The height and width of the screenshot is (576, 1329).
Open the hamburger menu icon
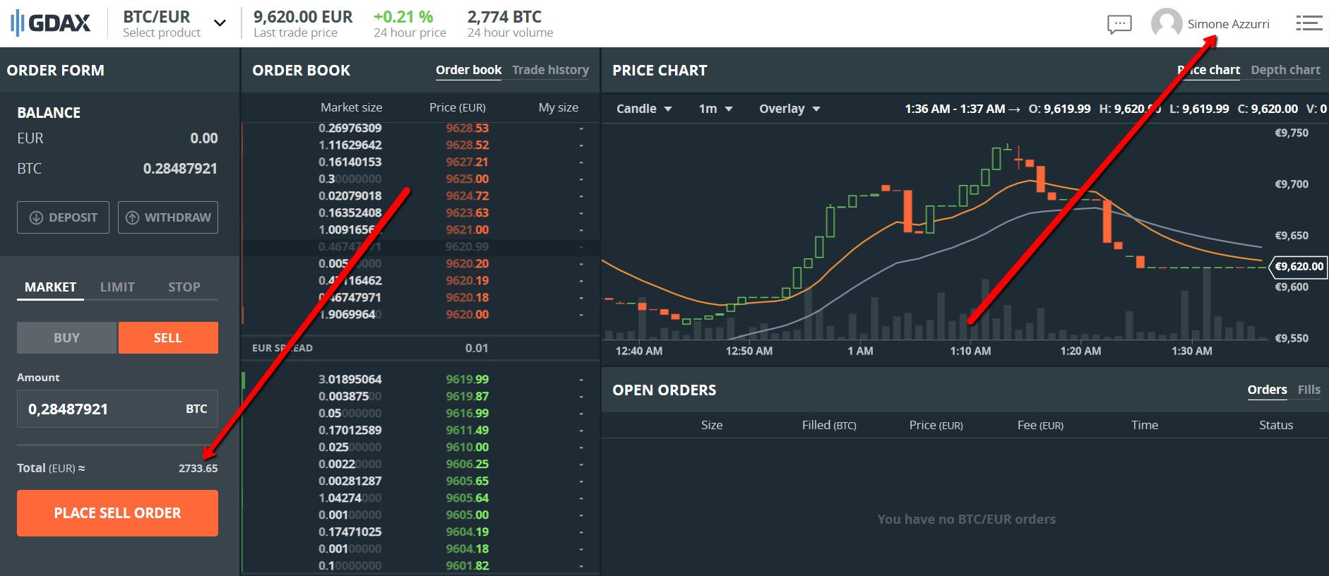[1309, 23]
